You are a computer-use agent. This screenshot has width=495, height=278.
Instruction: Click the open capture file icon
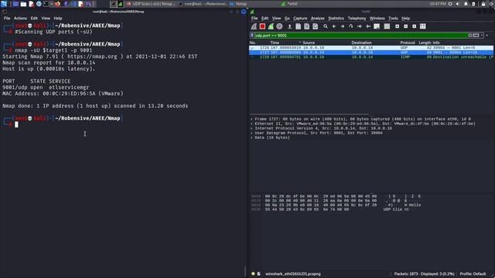point(289,26)
